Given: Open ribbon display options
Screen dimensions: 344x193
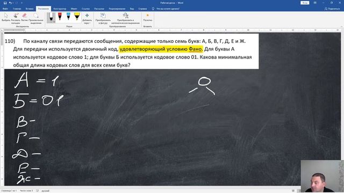Looking at the screenshot, I should pos(315,3).
